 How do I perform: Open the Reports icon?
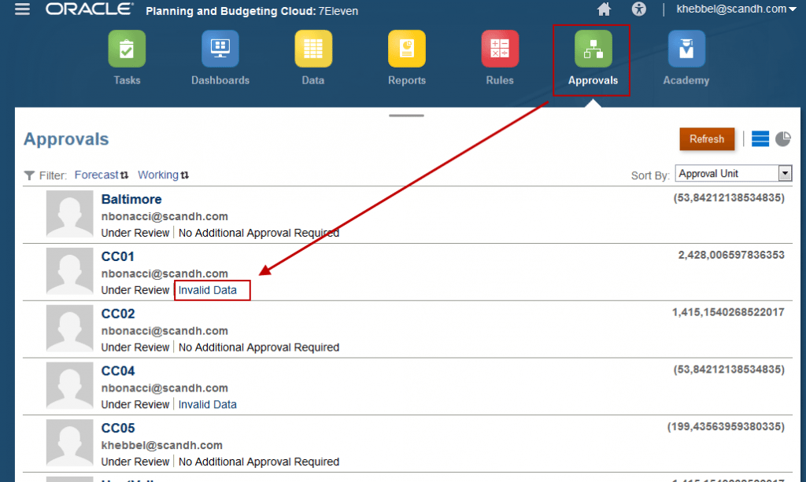click(x=407, y=49)
